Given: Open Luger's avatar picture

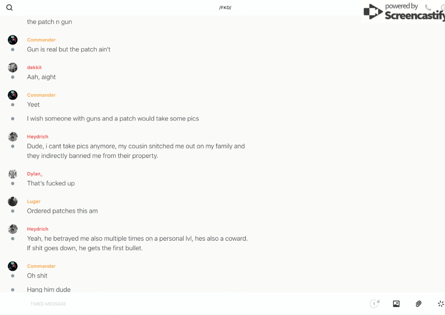Looking at the screenshot, I should pyautogui.click(x=13, y=202).
